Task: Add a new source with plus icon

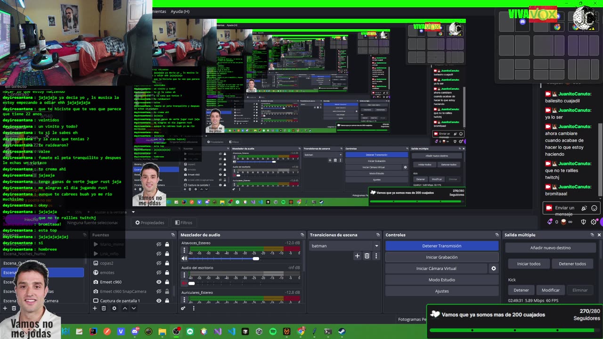Action: coord(95,308)
